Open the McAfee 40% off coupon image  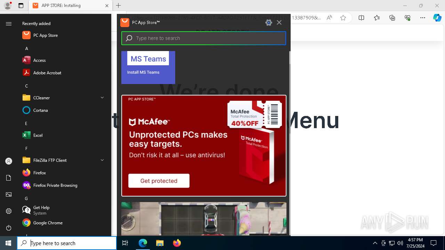(x=254, y=115)
